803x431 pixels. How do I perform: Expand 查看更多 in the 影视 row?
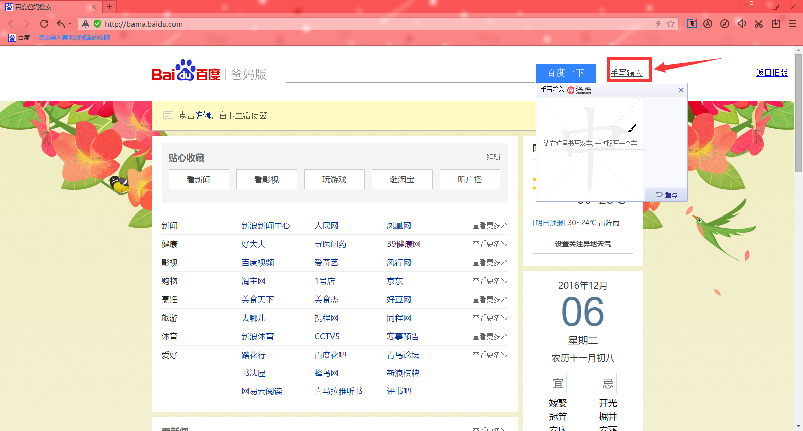click(x=490, y=263)
